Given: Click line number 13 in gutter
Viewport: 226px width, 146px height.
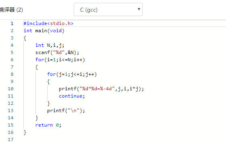Looking at the screenshot, I should point(10,111).
